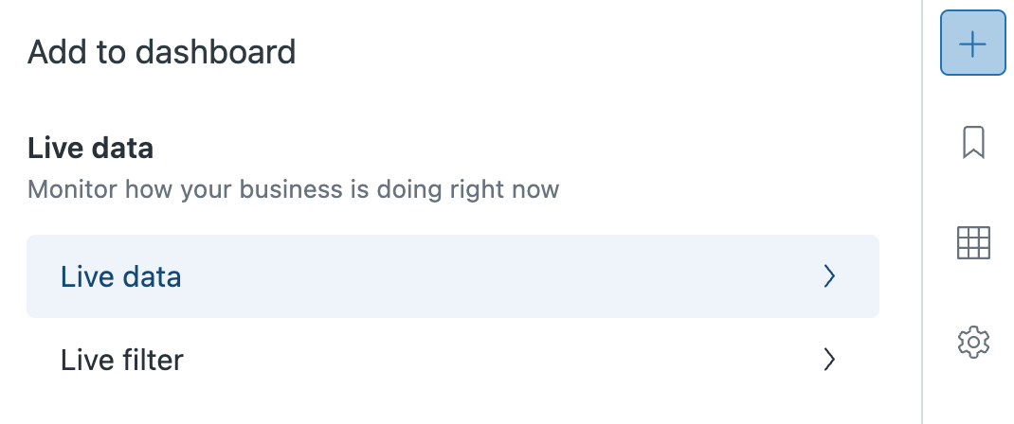The height and width of the screenshot is (424, 1014).
Task: Click the Monitor how your business description
Action: point(293,189)
